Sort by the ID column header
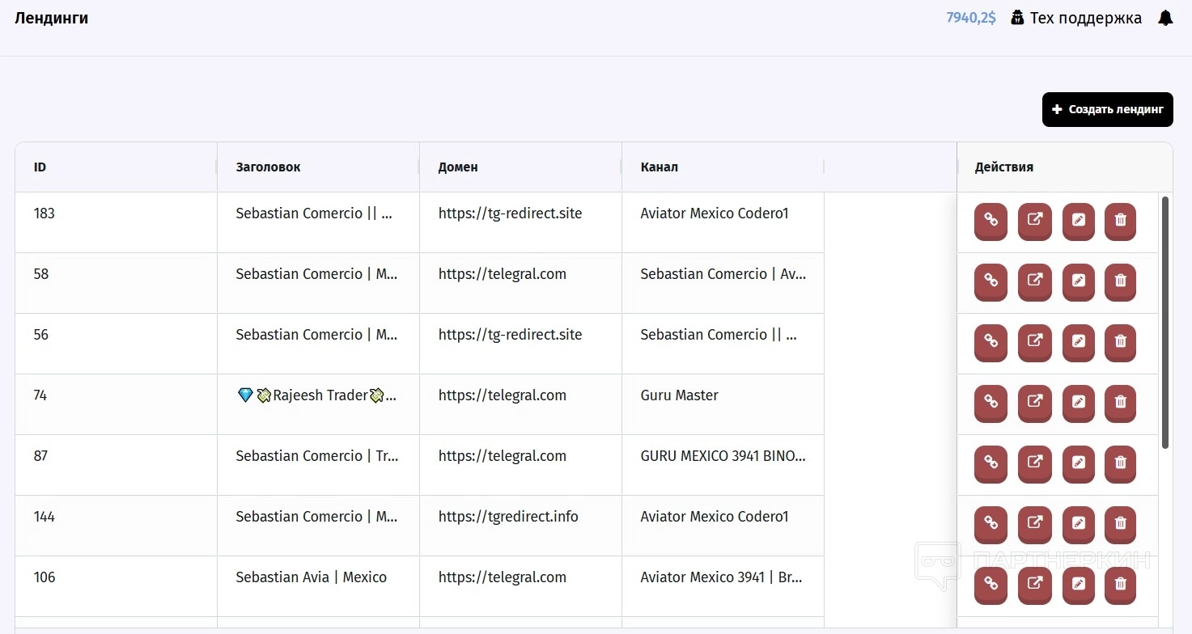Viewport: 1192px width, 634px height. 40,167
